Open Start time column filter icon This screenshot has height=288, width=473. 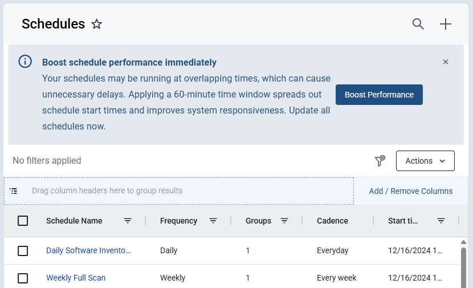(441, 221)
